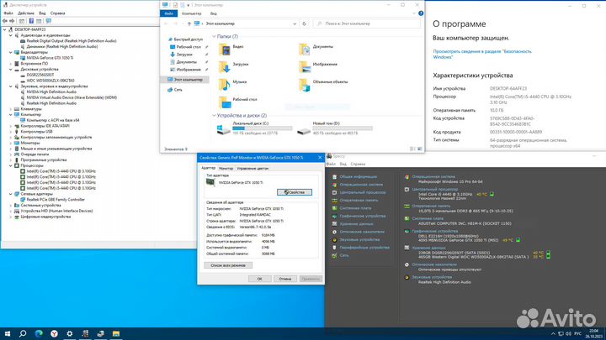Select WDC WD5000AZLX disk in device tree
The image size is (606, 340).
click(x=50, y=81)
